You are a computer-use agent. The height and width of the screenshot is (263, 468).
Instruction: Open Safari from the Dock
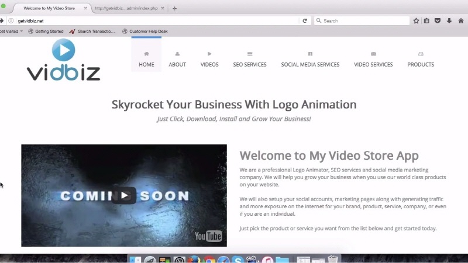pos(223,260)
